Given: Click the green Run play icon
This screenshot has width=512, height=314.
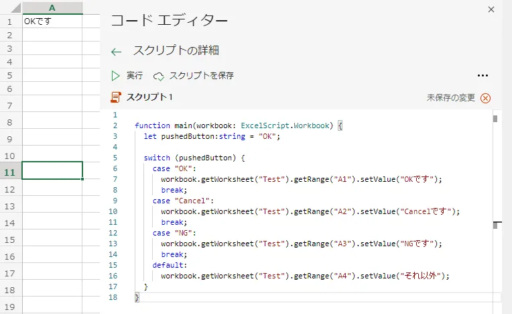Looking at the screenshot, I should [x=116, y=76].
